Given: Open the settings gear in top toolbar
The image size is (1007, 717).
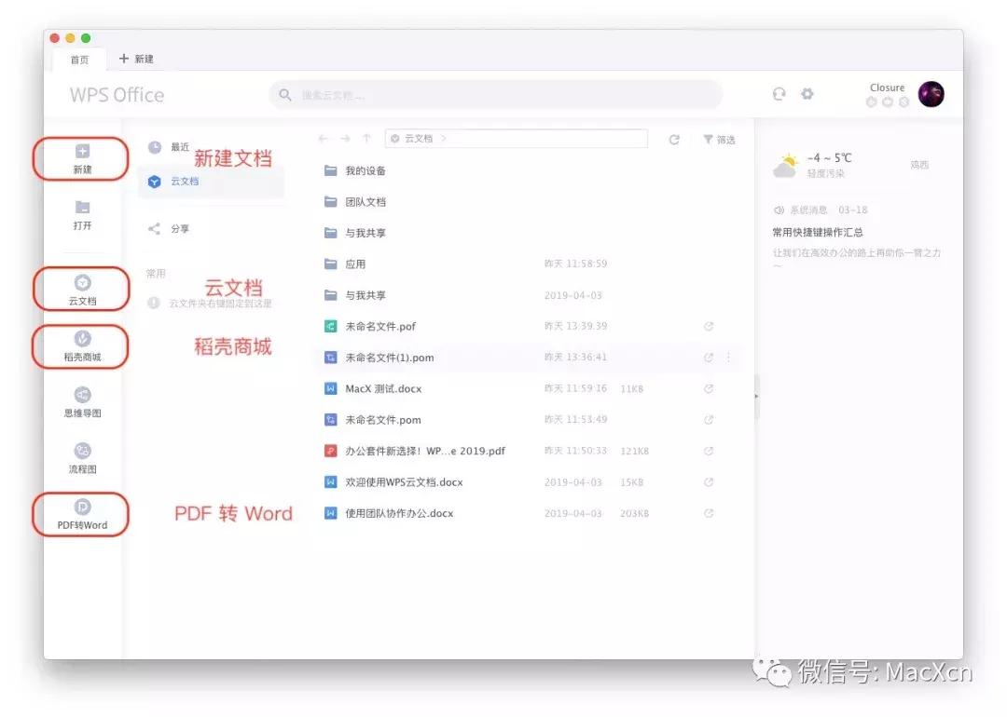Looking at the screenshot, I should [x=807, y=93].
